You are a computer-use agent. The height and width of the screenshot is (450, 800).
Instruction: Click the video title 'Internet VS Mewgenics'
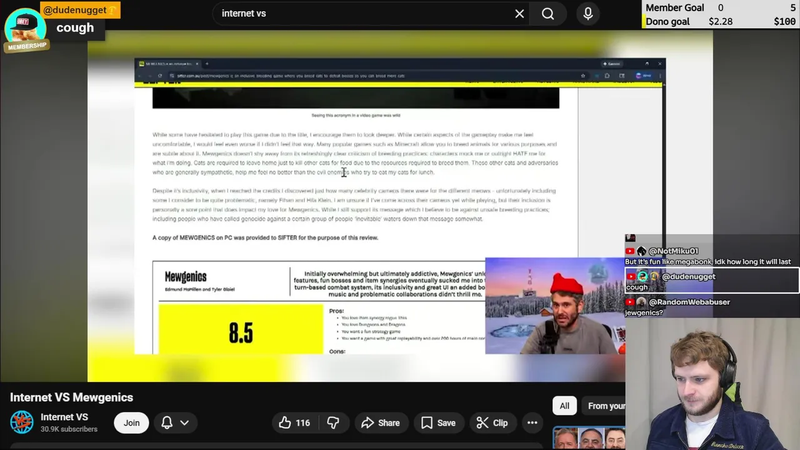[71, 397]
